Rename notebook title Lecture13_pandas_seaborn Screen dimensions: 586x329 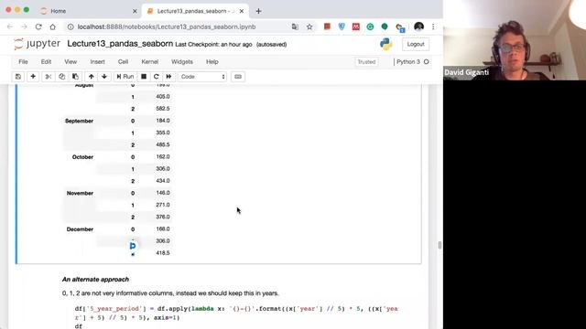pyautogui.click(x=120, y=44)
